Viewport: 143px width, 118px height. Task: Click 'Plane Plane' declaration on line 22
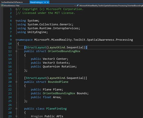(x=52, y=89)
